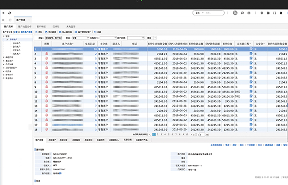Viewport: 288px width, 185px height.
Task: Open the home circle icon beside 客户列表 tab
Action: 10,20
